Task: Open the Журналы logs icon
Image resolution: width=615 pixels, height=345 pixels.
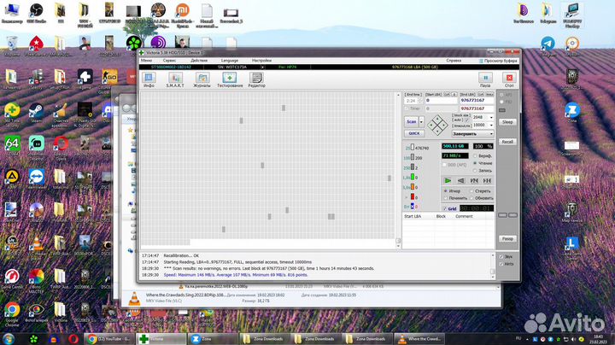Action: pos(202,79)
